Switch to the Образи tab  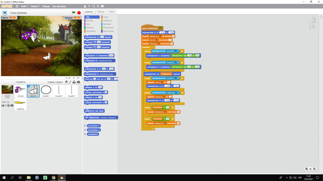click(101, 12)
